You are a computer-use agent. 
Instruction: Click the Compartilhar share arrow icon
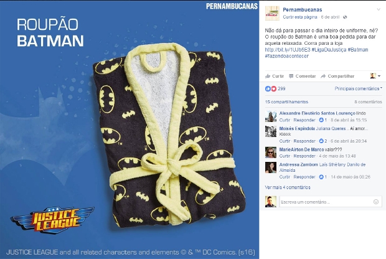pos(323,77)
